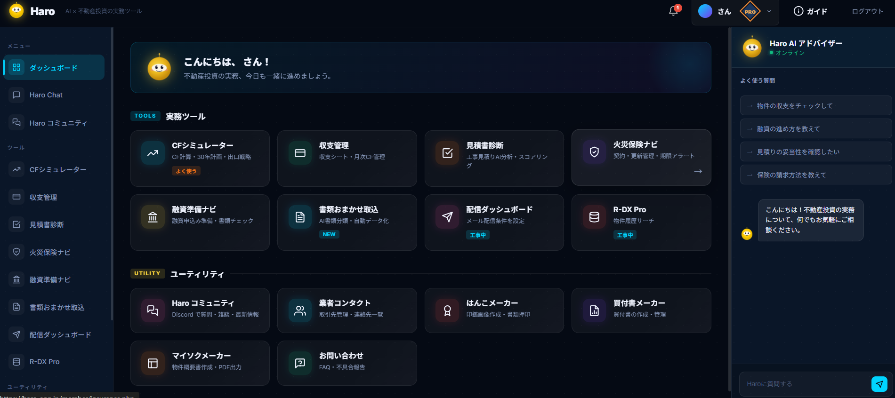Open the 収支管理 card title

point(334,145)
